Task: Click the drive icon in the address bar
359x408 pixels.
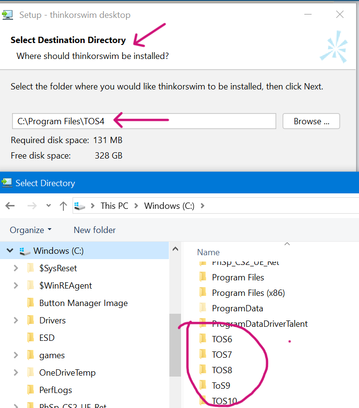Action: click(80, 206)
